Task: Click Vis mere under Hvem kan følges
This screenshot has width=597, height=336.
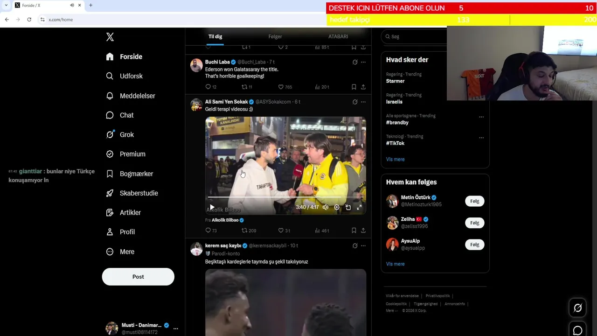Action: tap(395, 264)
